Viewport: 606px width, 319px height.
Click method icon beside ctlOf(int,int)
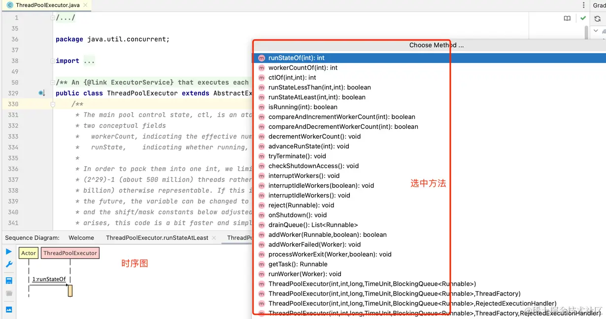point(262,78)
